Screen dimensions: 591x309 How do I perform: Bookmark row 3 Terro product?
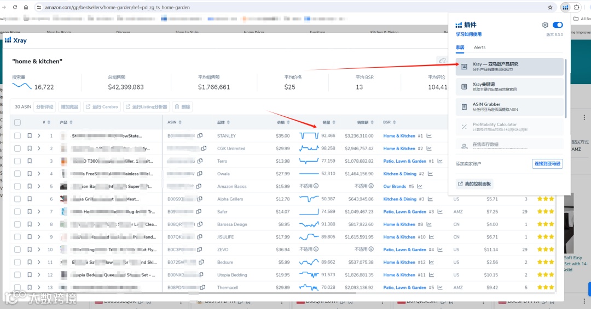tap(30, 161)
